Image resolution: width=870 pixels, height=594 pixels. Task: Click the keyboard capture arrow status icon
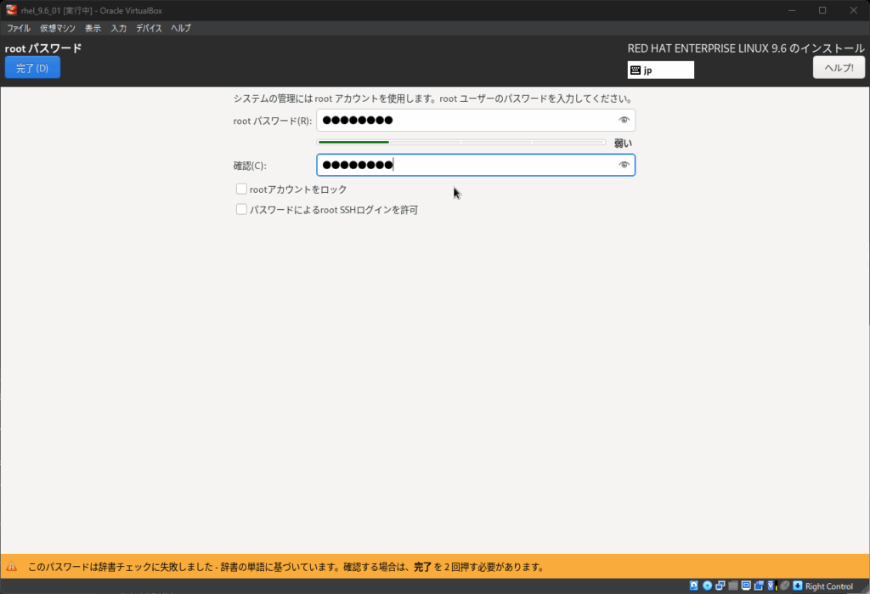(798, 586)
